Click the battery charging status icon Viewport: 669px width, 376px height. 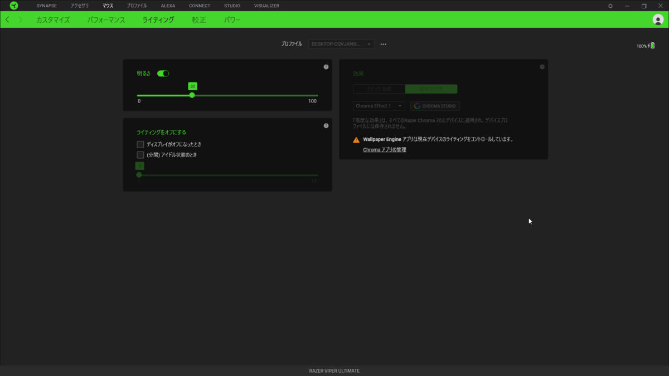[x=651, y=46]
